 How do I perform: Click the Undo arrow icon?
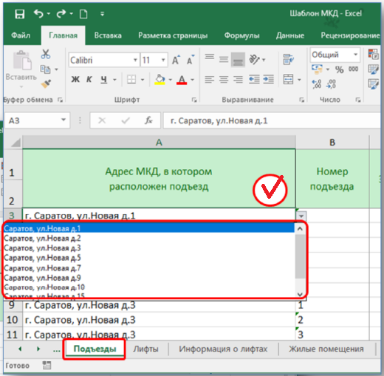tap(38, 13)
